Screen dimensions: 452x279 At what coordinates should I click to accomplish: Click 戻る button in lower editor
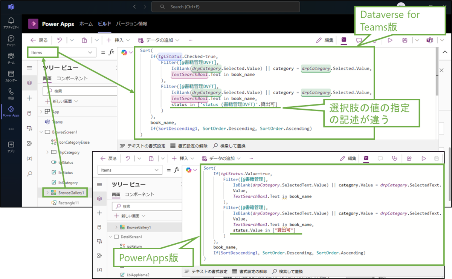pyautogui.click(x=108, y=158)
